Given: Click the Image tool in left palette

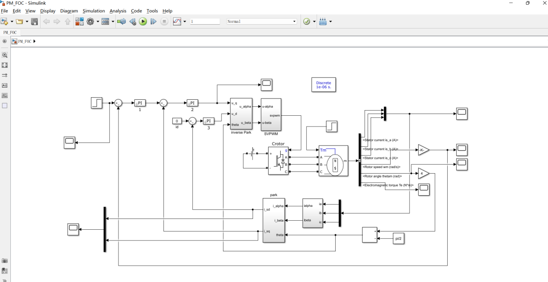Looking at the screenshot, I should pyautogui.click(x=5, y=95).
